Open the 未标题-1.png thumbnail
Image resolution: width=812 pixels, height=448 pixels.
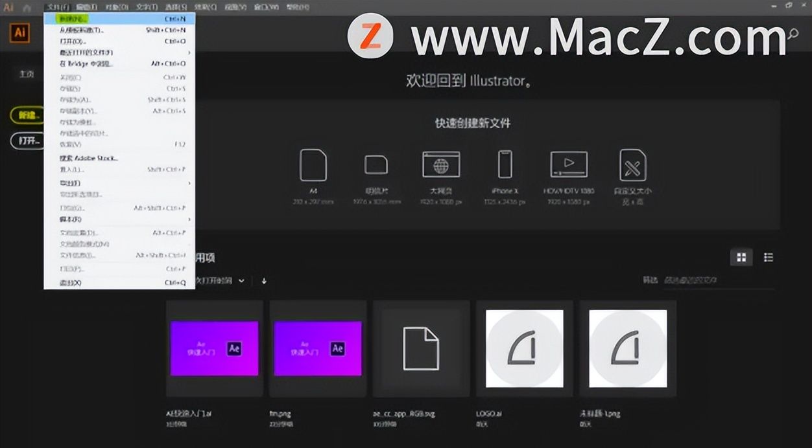pyautogui.click(x=628, y=348)
